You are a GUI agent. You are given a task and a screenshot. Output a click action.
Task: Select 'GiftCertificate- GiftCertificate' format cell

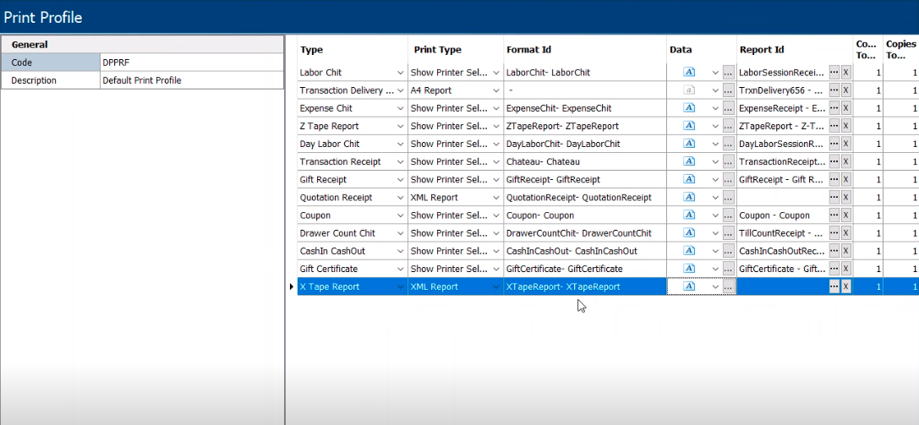585,269
